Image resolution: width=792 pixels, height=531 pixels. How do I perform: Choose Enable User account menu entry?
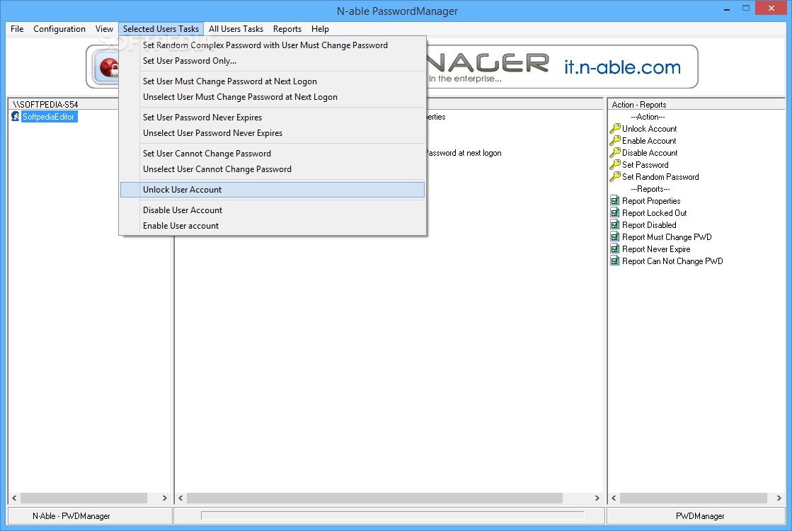[x=272, y=226]
